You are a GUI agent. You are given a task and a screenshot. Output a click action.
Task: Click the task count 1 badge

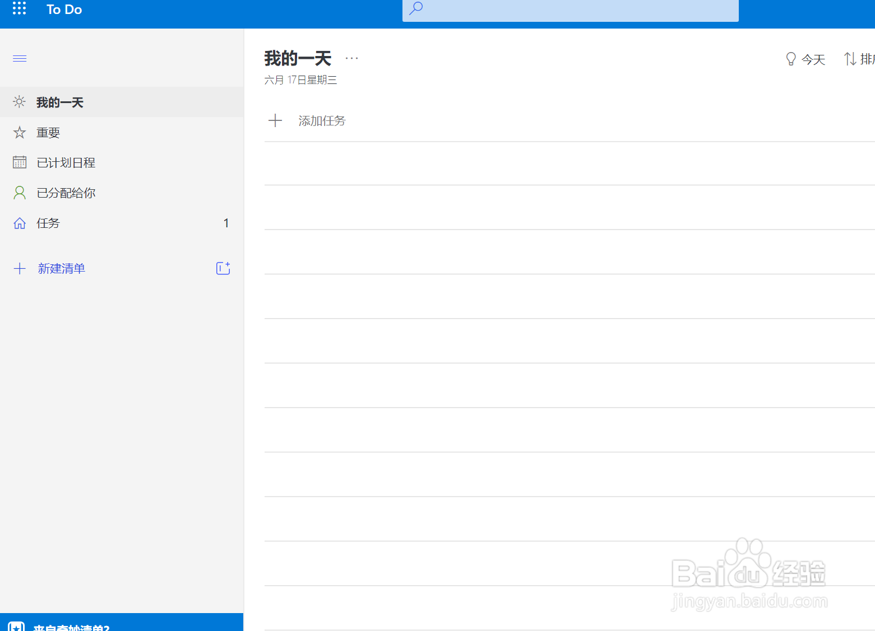tap(226, 223)
